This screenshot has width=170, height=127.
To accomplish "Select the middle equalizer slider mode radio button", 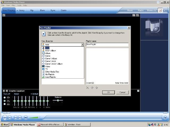I will pyautogui.click(x=5, y=101).
